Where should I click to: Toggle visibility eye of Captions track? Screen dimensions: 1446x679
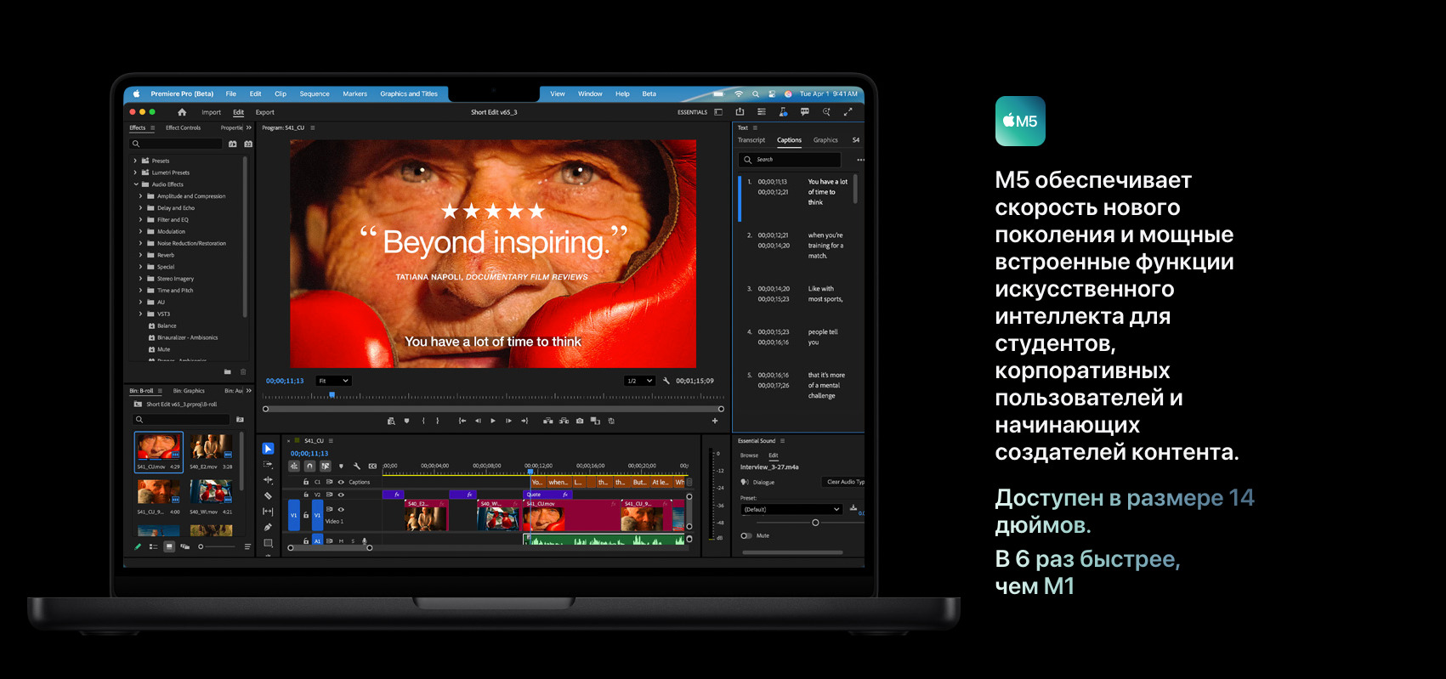point(341,482)
